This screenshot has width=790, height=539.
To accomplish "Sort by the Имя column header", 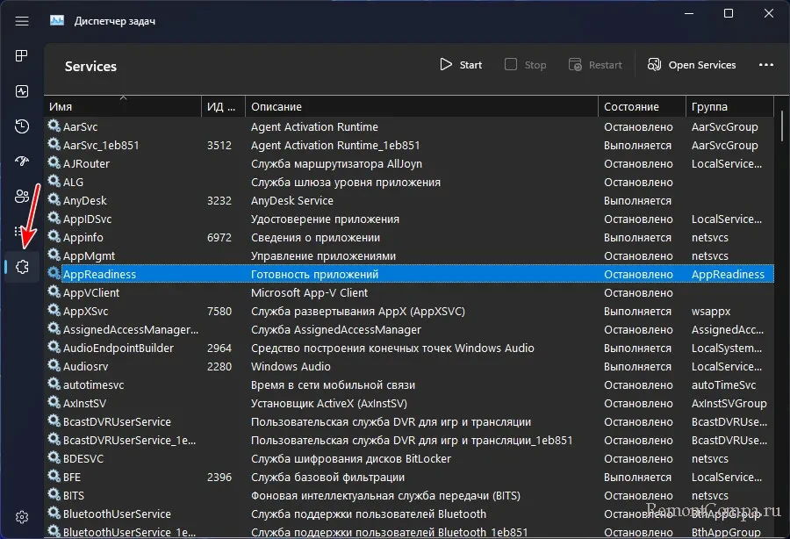I will (x=122, y=106).
